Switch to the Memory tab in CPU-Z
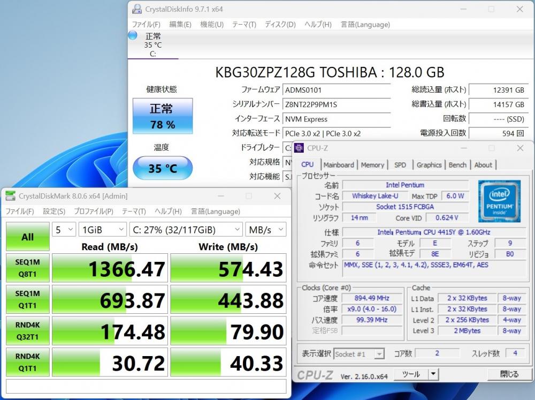Image resolution: width=535 pixels, height=400 pixels. [x=372, y=165]
